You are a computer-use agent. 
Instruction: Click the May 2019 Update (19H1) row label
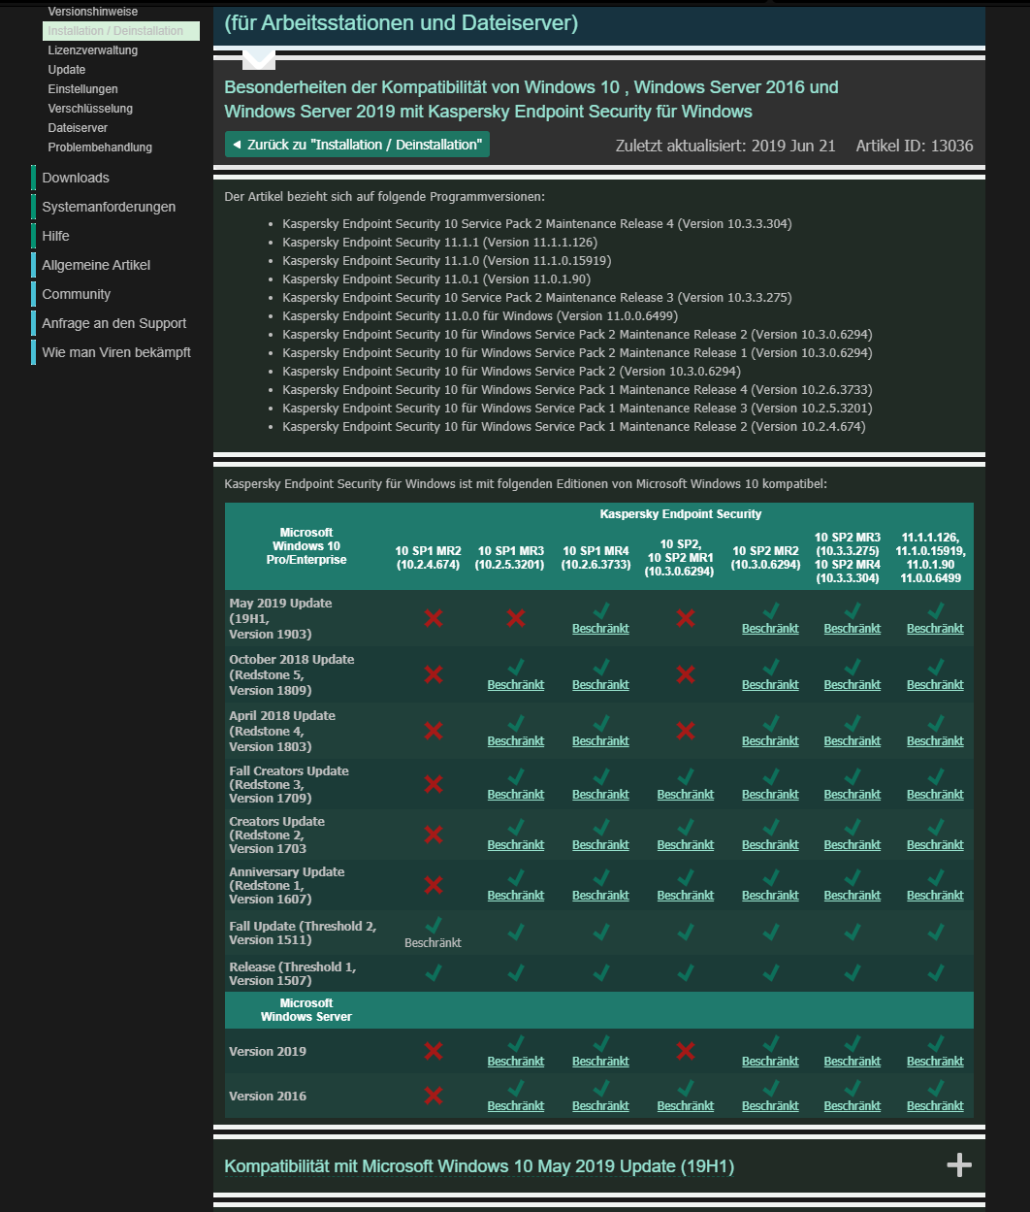[x=281, y=618]
